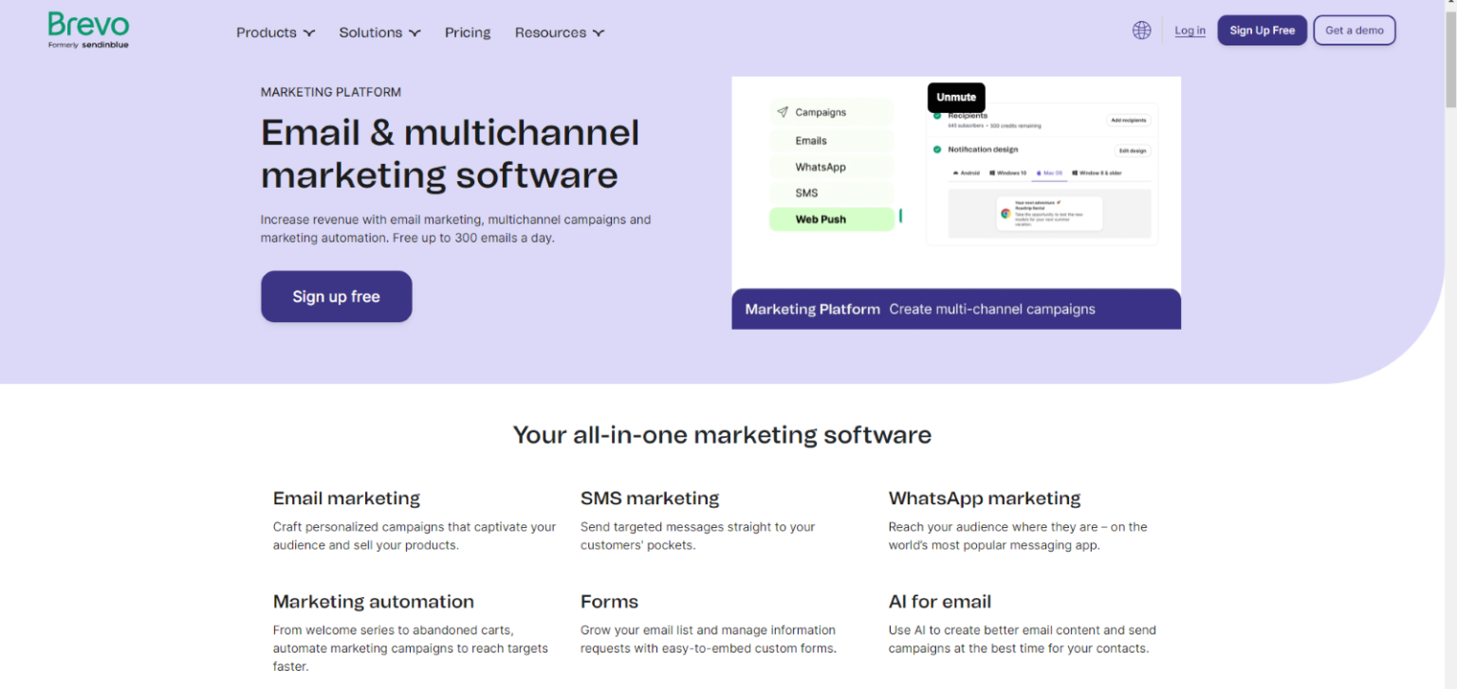Click green checkmark beside Recipients

click(936, 117)
